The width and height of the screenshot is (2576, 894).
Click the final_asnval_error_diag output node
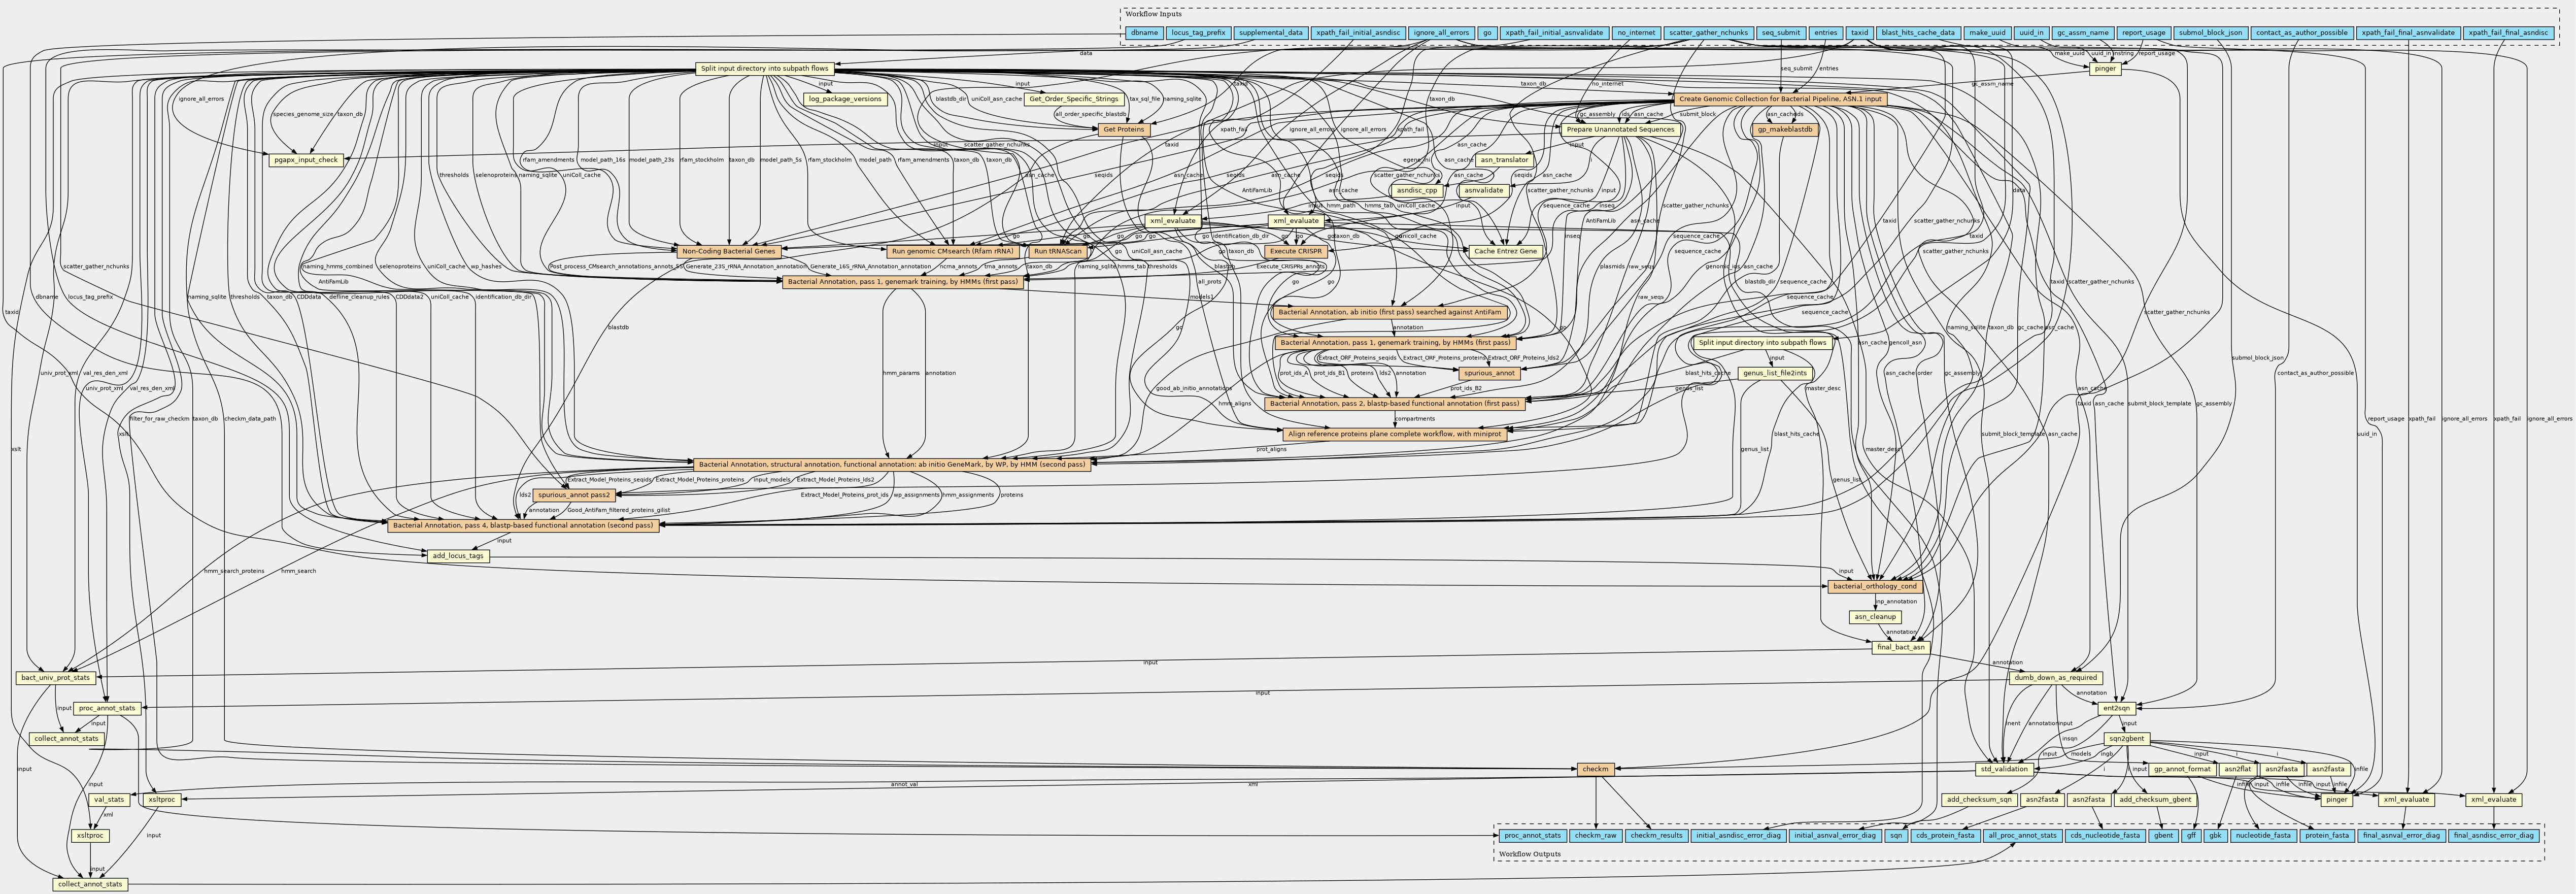[2401, 835]
